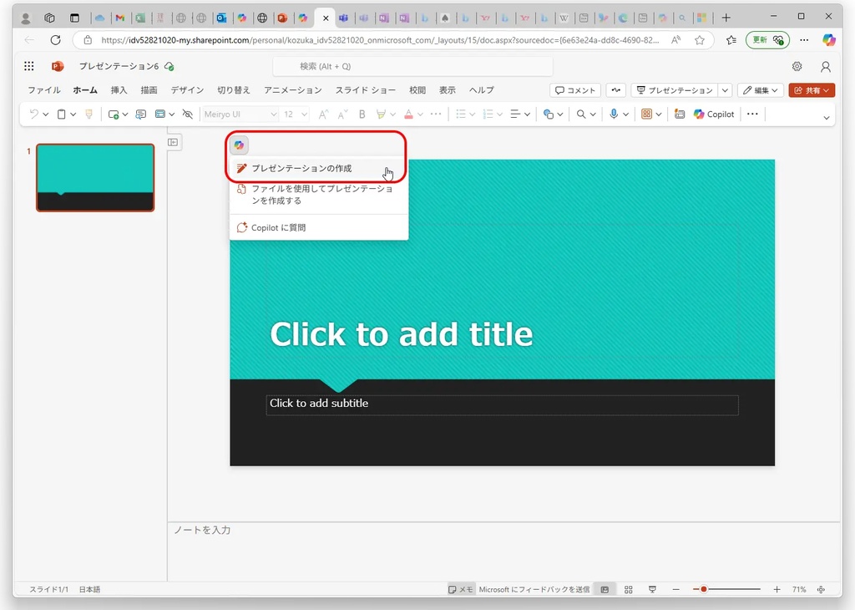The width and height of the screenshot is (855, 610).
Task: Click the Paste clipboard icon
Action: tap(62, 114)
